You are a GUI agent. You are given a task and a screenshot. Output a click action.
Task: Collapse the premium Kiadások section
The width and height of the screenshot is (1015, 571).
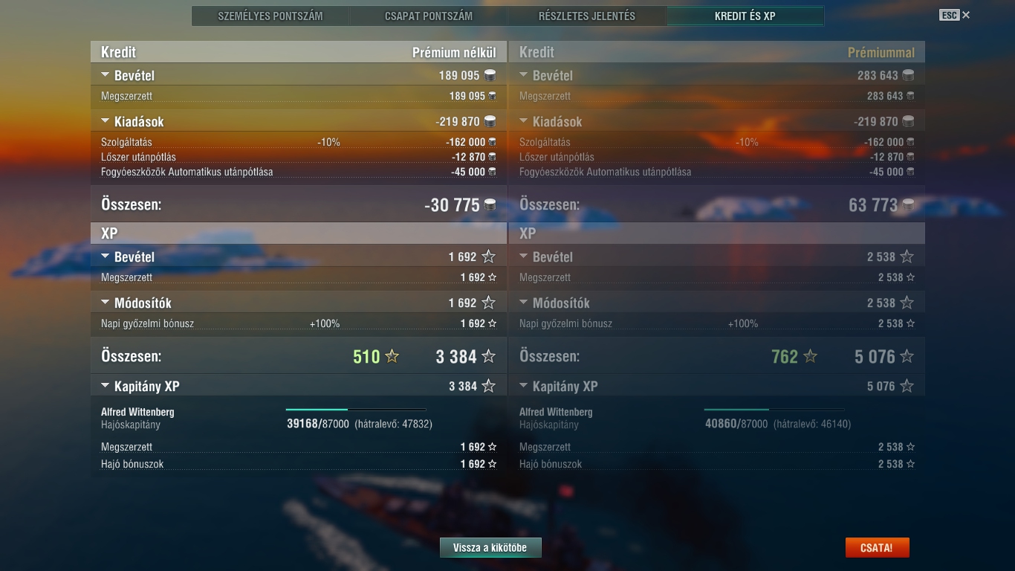click(523, 121)
